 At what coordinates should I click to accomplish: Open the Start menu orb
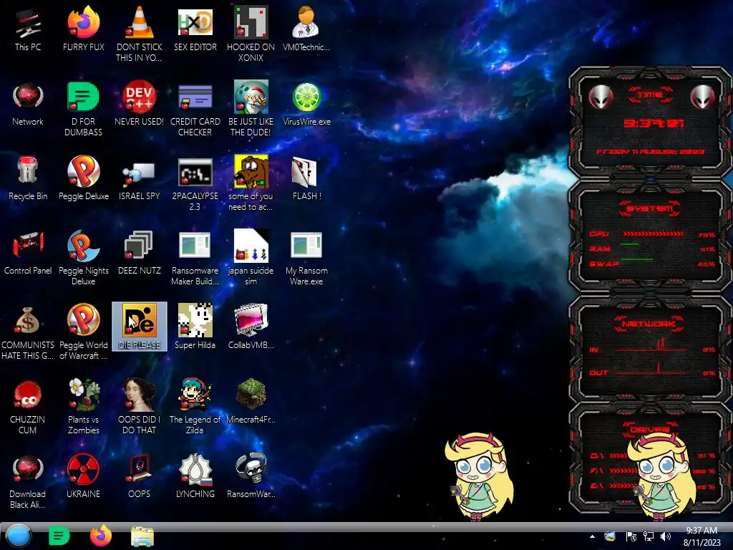18,536
